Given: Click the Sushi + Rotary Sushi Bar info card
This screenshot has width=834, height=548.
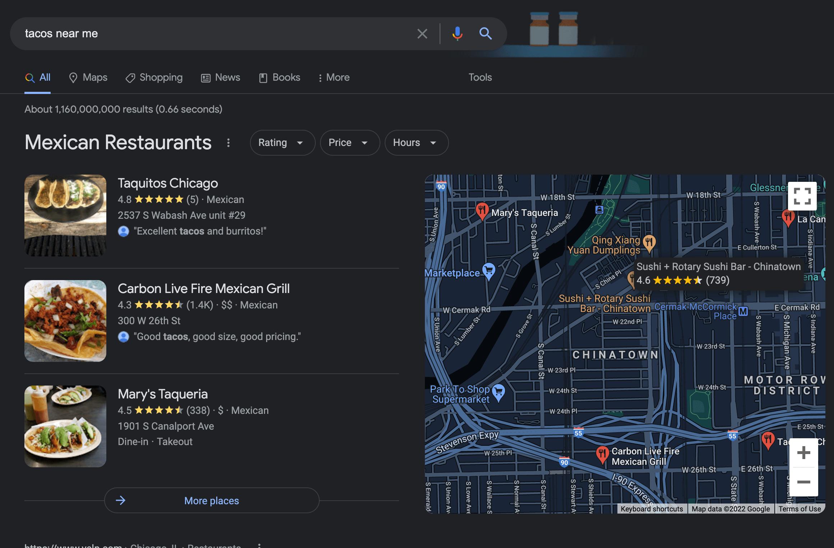Looking at the screenshot, I should pyautogui.click(x=719, y=273).
